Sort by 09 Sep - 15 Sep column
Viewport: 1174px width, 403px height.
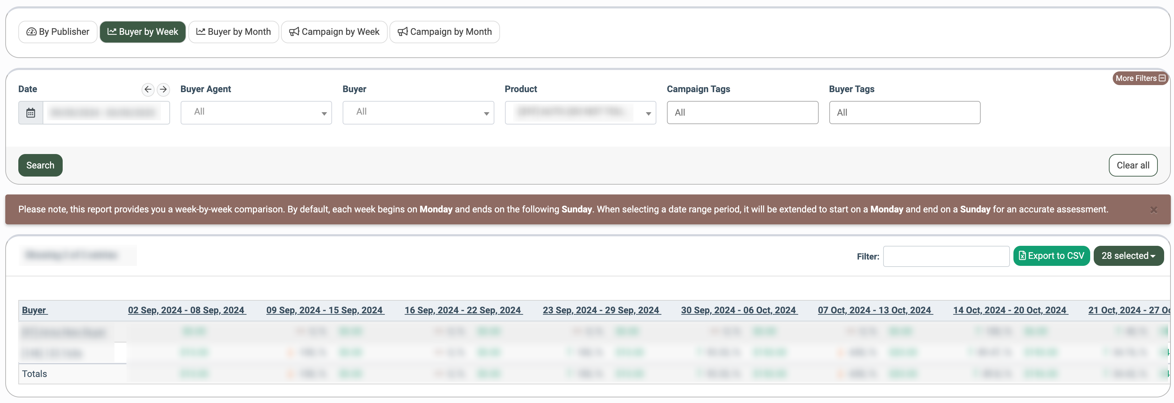tap(325, 310)
